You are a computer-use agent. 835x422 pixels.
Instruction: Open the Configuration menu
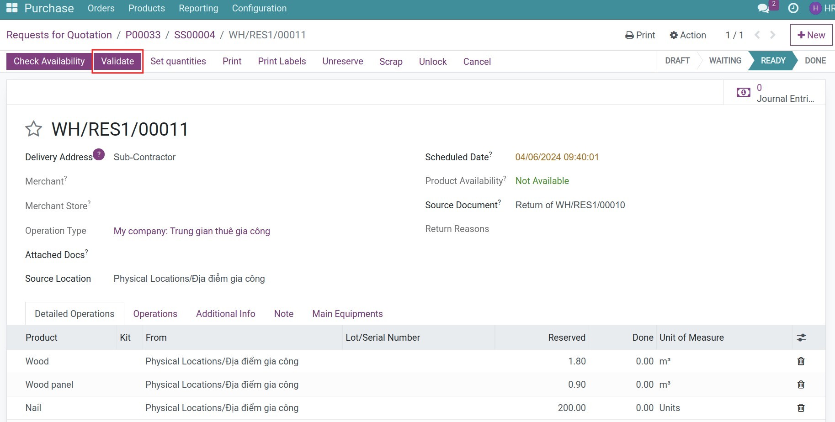click(x=259, y=8)
